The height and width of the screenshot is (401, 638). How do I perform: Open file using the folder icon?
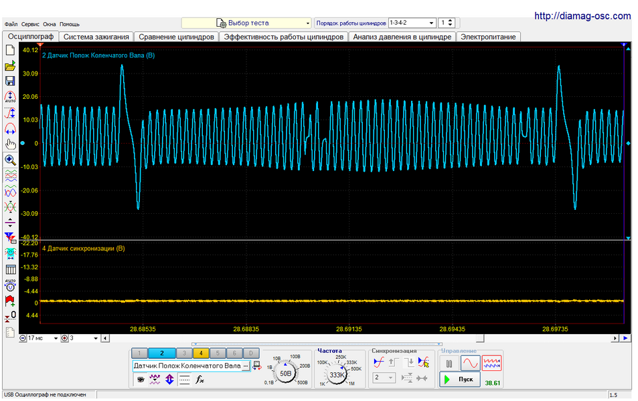coord(10,65)
